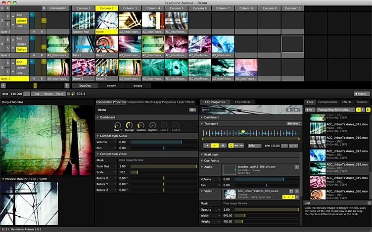Image resolution: width=372 pixels, height=232 pixels.
Task: Toggle Lighten blend mode on layer 3
Action: pyautogui.click(x=22, y=22)
